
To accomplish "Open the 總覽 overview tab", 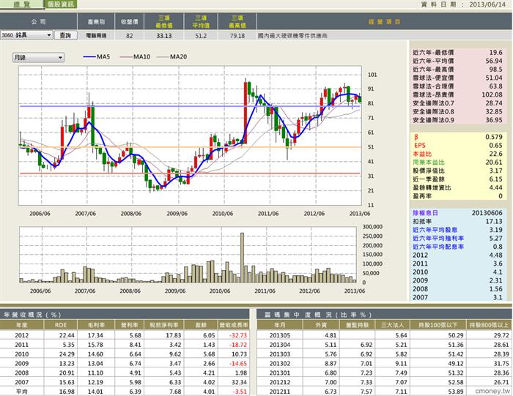I will [21, 4].
